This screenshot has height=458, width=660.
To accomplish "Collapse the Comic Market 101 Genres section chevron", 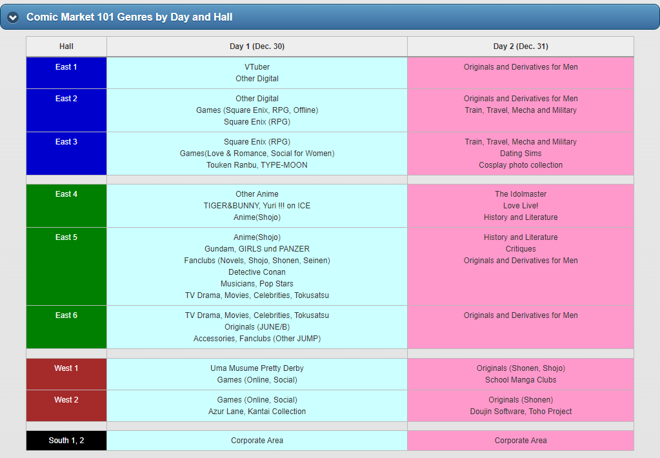I will [x=13, y=17].
